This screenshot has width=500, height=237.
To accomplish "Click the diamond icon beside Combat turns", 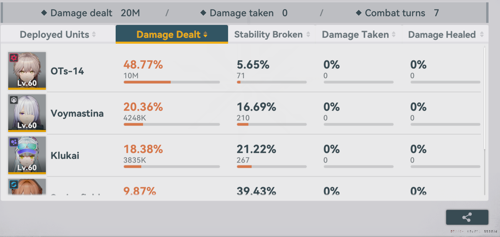I will 358,13.
